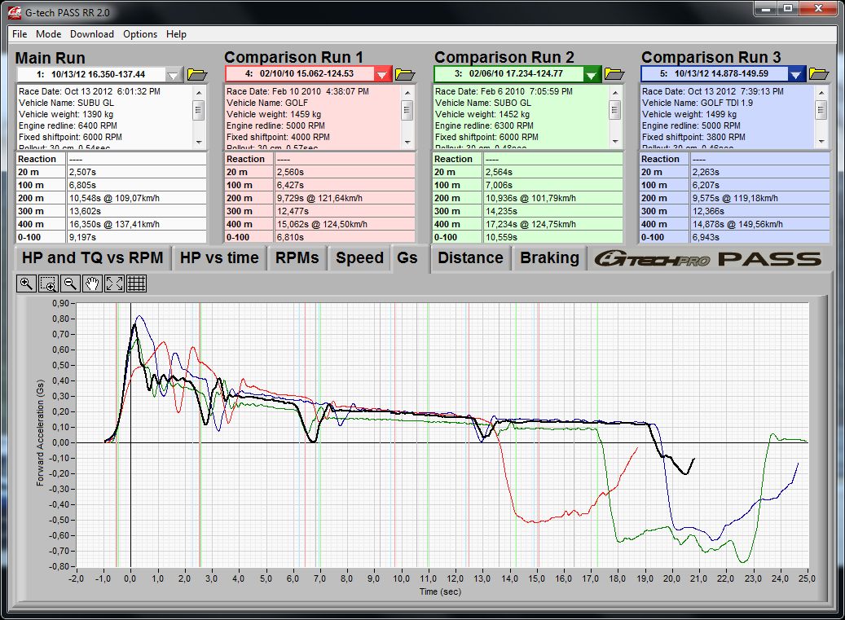
Task: Maximize the G-tech PASS window
Action: click(788, 9)
